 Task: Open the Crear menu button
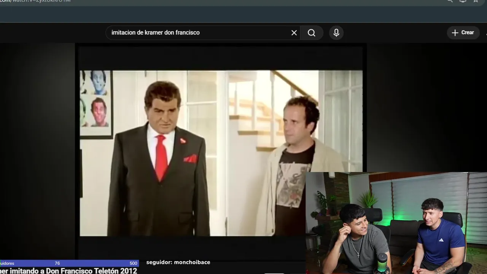coord(463,33)
